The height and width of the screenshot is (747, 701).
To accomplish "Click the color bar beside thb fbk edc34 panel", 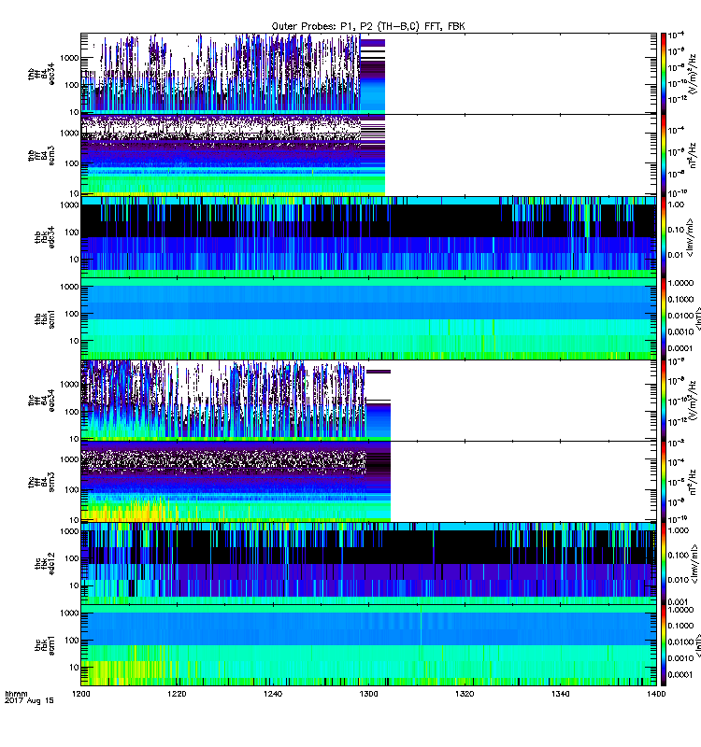I will point(664,237).
